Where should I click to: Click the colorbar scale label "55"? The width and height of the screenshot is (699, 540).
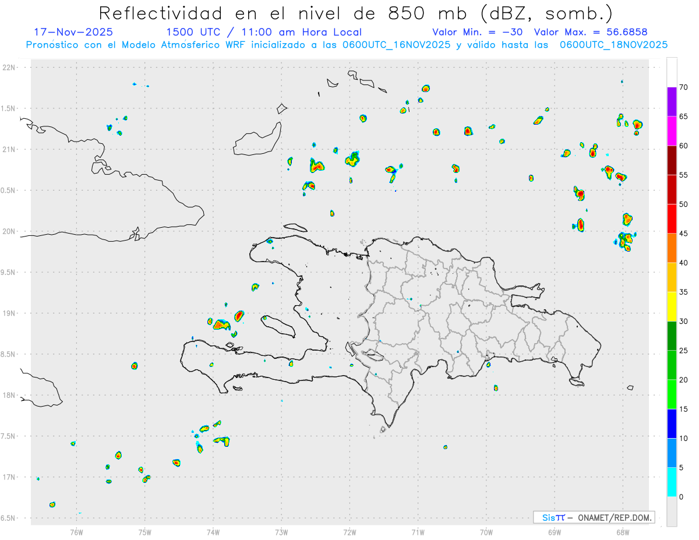tap(684, 175)
